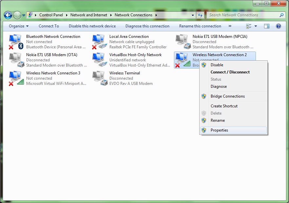
Task: Click 'Bluetooth Device (Personal Area ...' text
Action: pyautogui.click(x=56, y=47)
